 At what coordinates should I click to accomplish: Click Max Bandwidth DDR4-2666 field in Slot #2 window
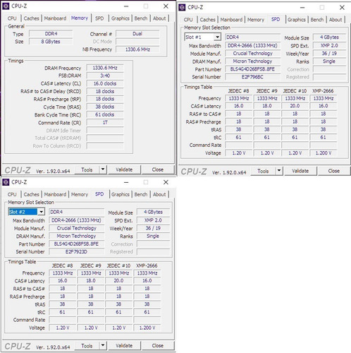(x=77, y=220)
